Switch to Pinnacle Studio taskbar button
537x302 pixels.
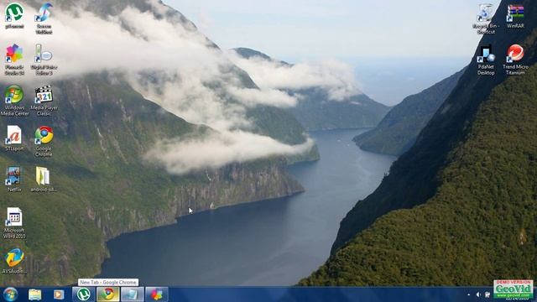[x=157, y=294]
